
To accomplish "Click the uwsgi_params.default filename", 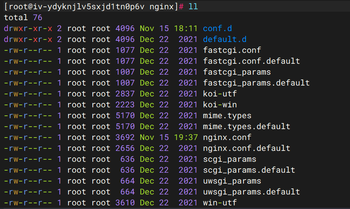I will [251, 192].
